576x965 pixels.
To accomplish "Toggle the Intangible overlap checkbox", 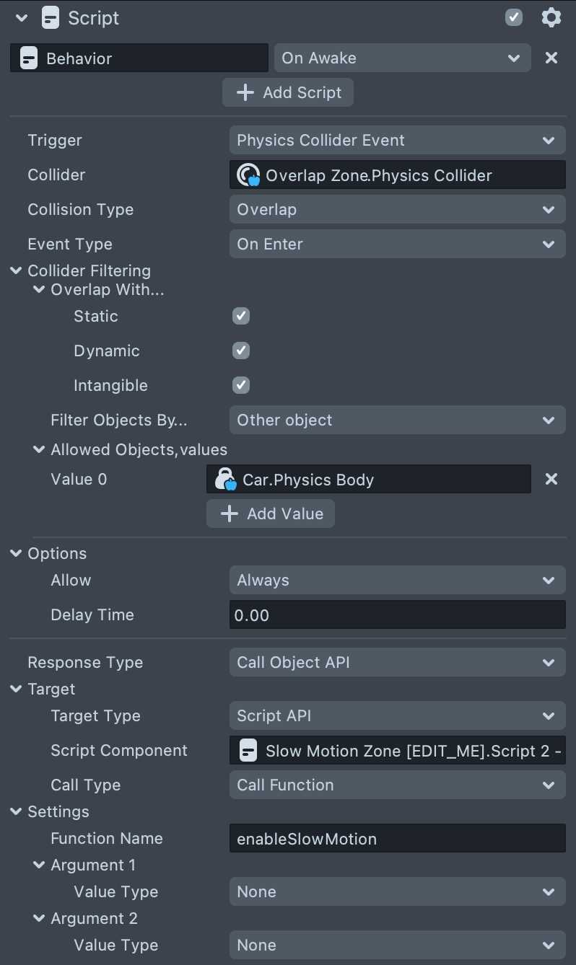I will pos(241,385).
